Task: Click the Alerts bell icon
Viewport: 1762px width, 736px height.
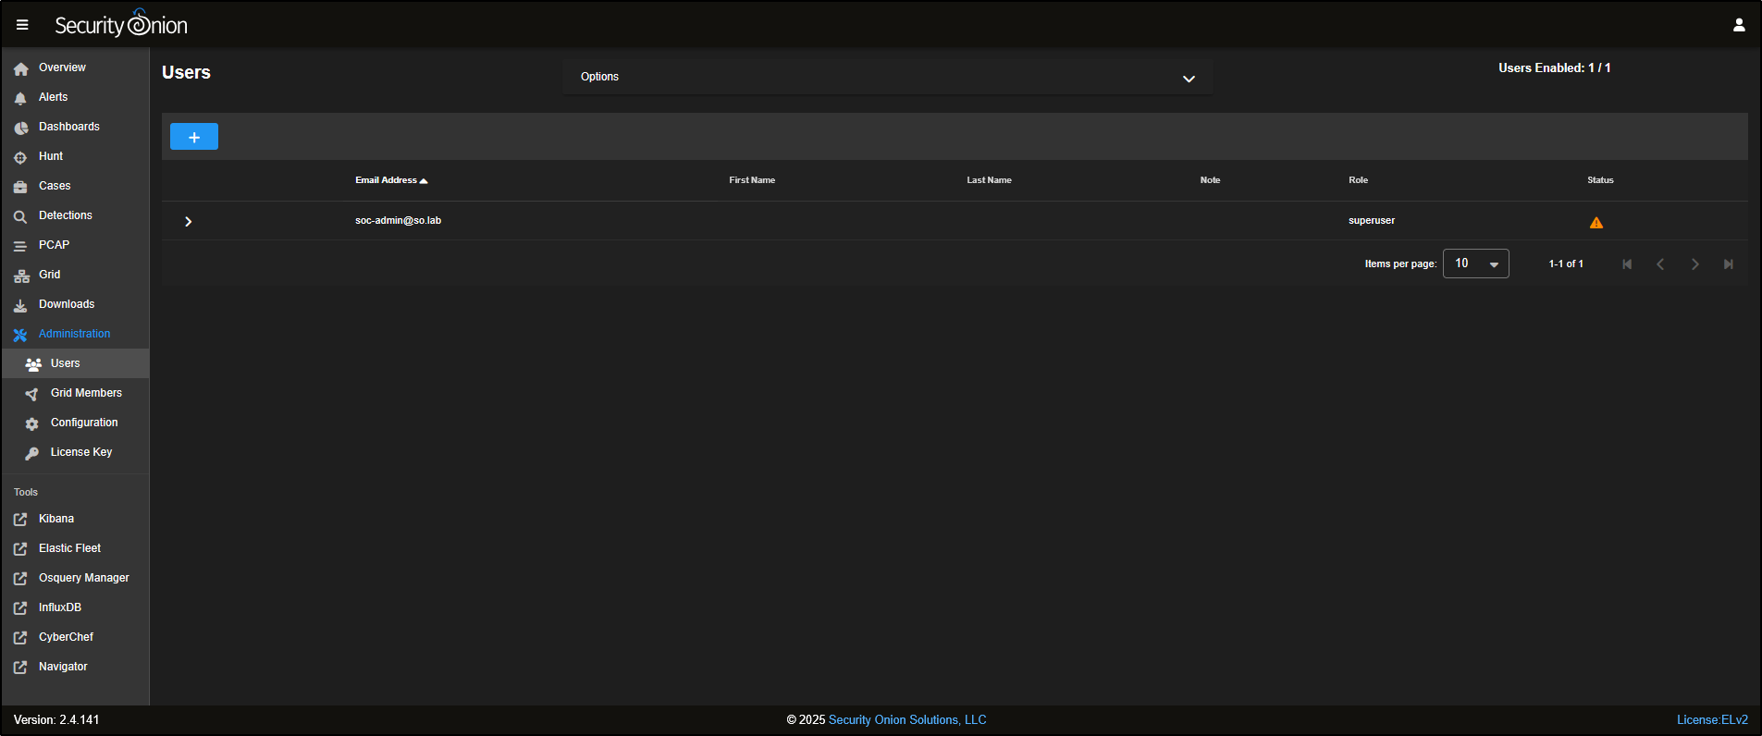Action: click(20, 98)
